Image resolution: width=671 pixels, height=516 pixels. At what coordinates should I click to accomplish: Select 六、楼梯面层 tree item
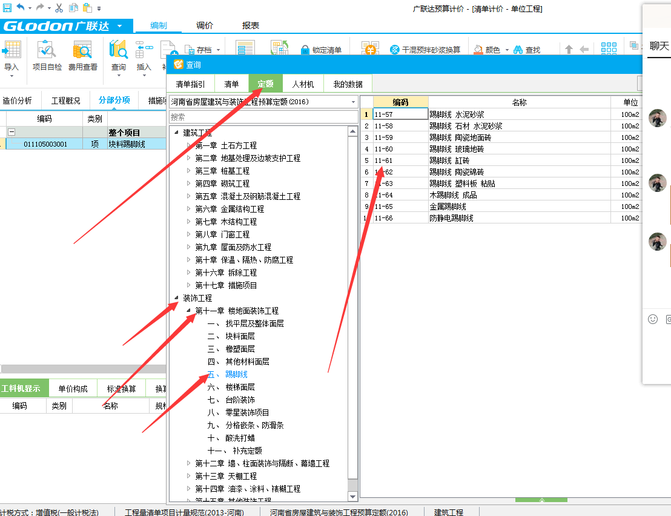(x=231, y=387)
